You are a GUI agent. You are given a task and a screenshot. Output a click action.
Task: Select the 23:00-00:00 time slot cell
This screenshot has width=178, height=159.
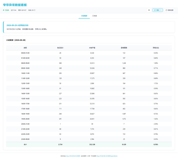point(25,139)
